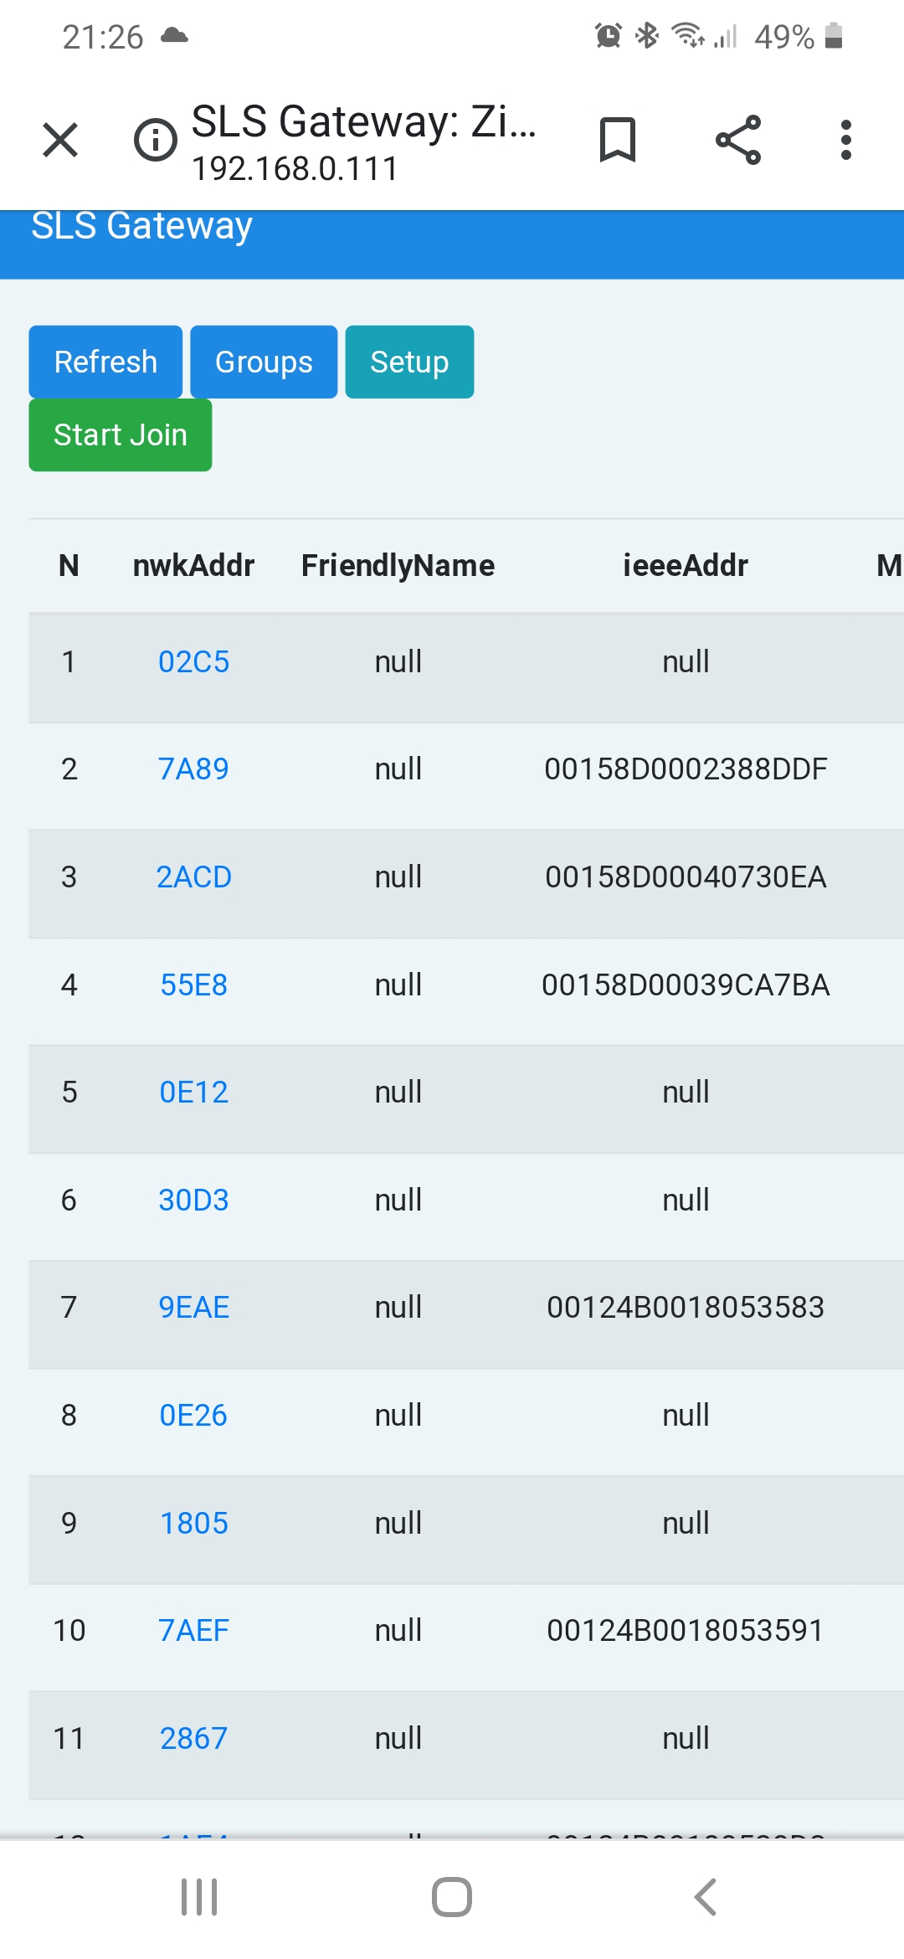Open page info for 192.168.0.111
This screenshot has height=1959, width=904.
(x=153, y=139)
